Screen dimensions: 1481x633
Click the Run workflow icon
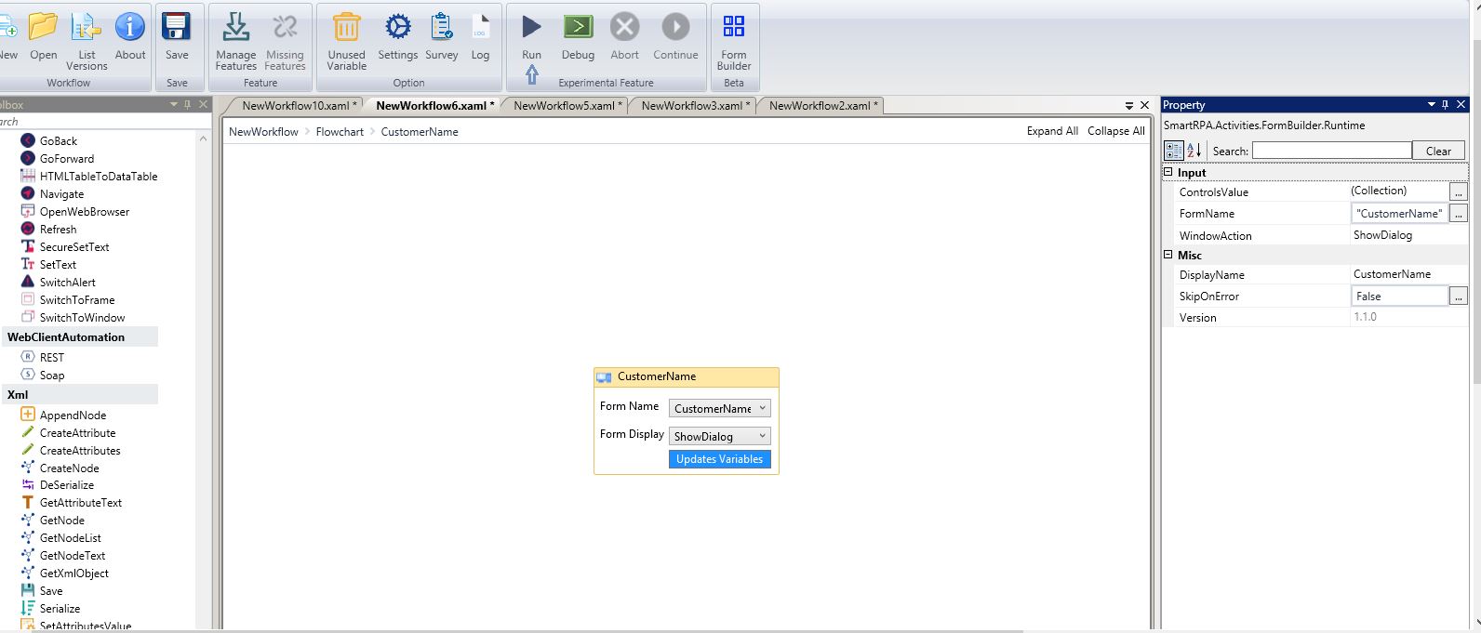tap(531, 29)
